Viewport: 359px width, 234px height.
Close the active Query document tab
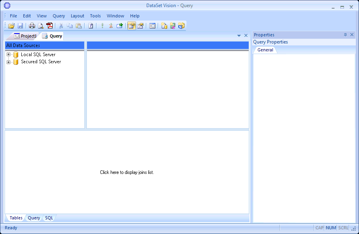click(246, 35)
